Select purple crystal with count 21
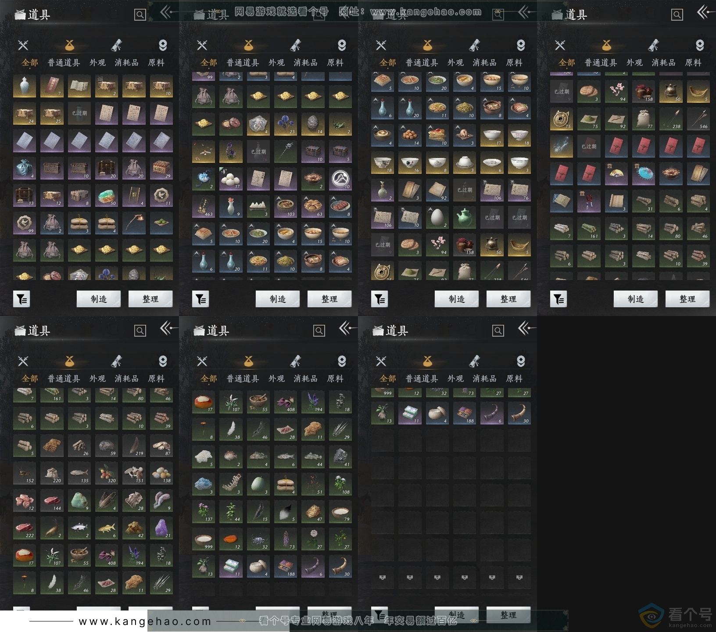This screenshot has height=632, width=716. pyautogui.click(x=161, y=528)
